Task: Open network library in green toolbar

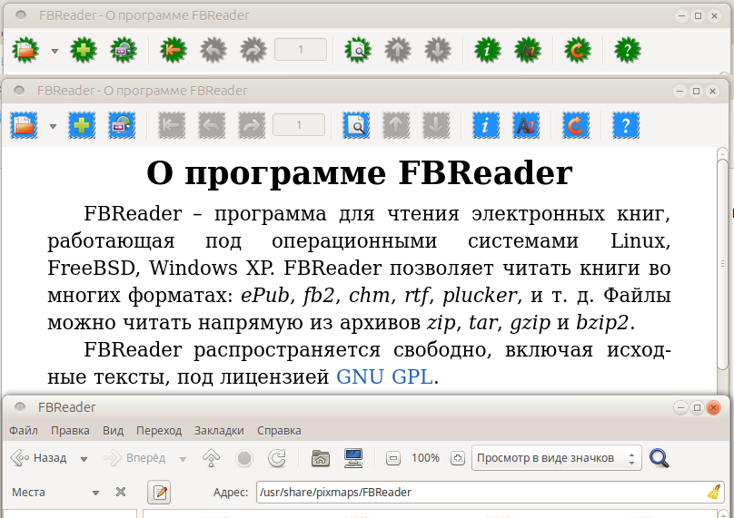Action: (x=124, y=50)
